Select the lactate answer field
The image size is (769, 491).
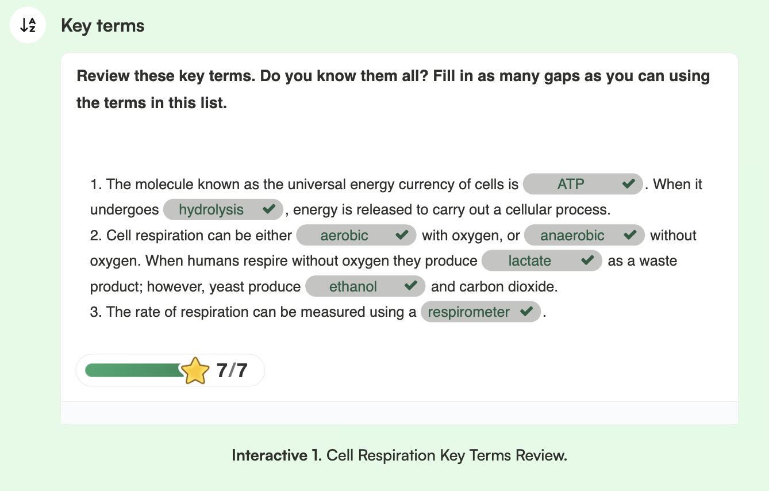(529, 261)
